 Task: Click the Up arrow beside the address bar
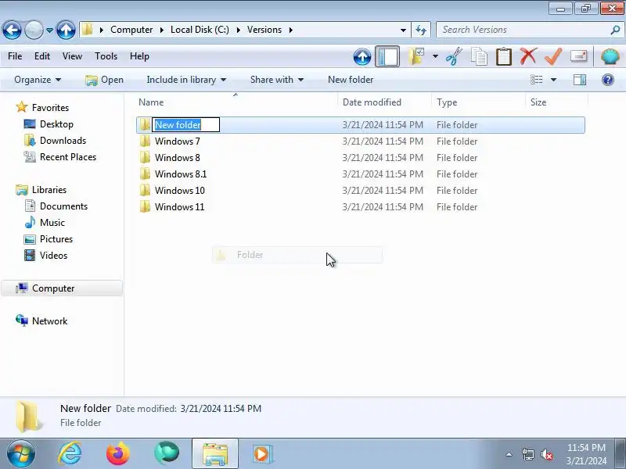[66, 30]
